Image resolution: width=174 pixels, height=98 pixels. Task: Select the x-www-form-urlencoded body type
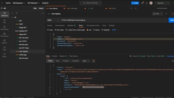click(75, 30)
